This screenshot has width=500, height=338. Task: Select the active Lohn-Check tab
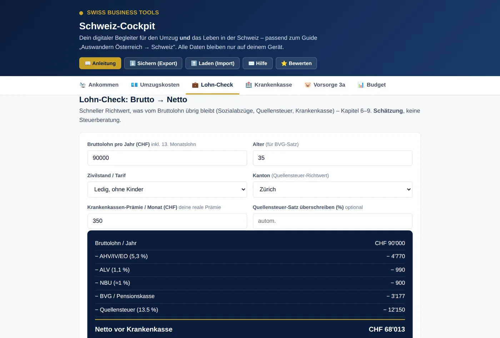(x=212, y=85)
